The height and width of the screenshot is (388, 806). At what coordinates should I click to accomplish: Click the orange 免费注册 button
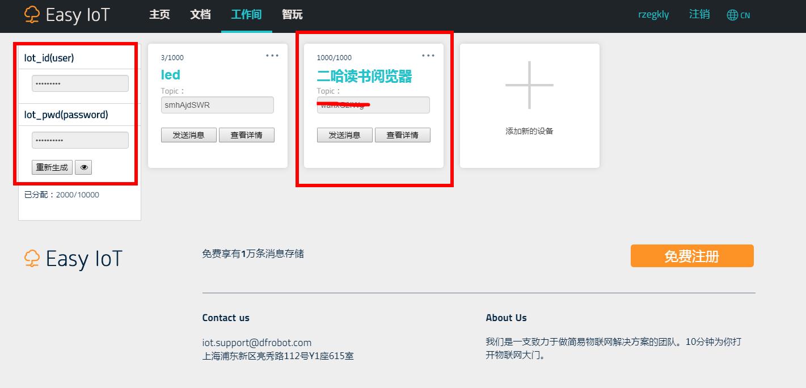692,256
